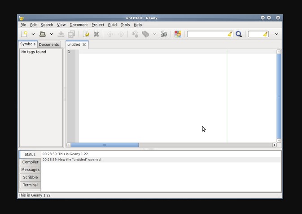The height and width of the screenshot is (214, 302).
Task: Close the Geany window from the title bar
Action: 278,18
